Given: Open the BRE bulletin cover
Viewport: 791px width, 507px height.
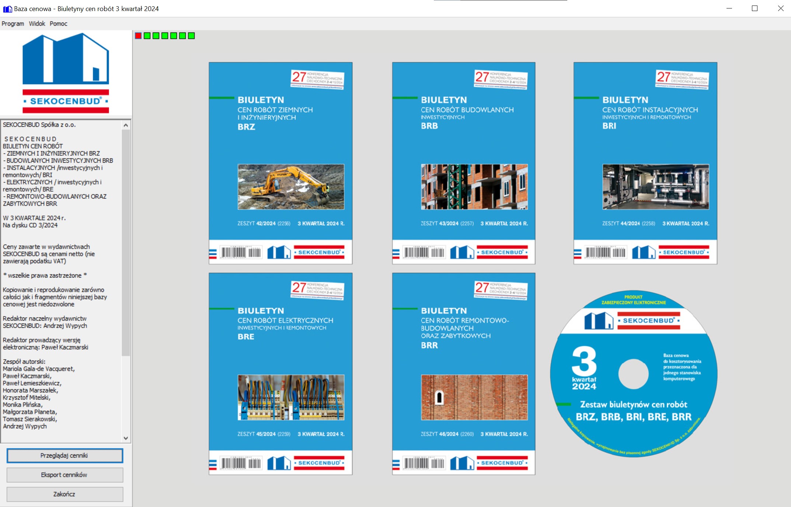Looking at the screenshot, I should click(x=280, y=374).
